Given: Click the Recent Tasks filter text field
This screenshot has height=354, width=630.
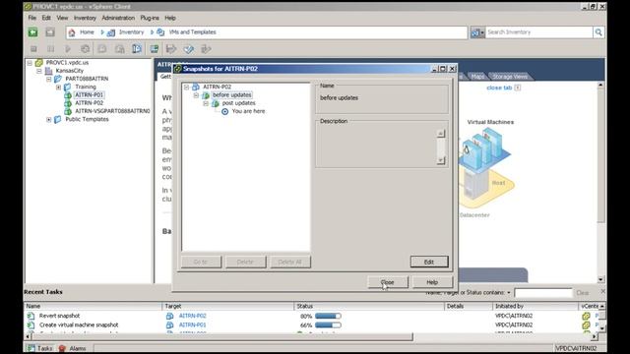Looking at the screenshot, I should (x=543, y=293).
